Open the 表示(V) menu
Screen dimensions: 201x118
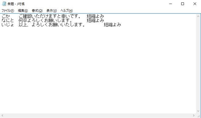coord(51,11)
